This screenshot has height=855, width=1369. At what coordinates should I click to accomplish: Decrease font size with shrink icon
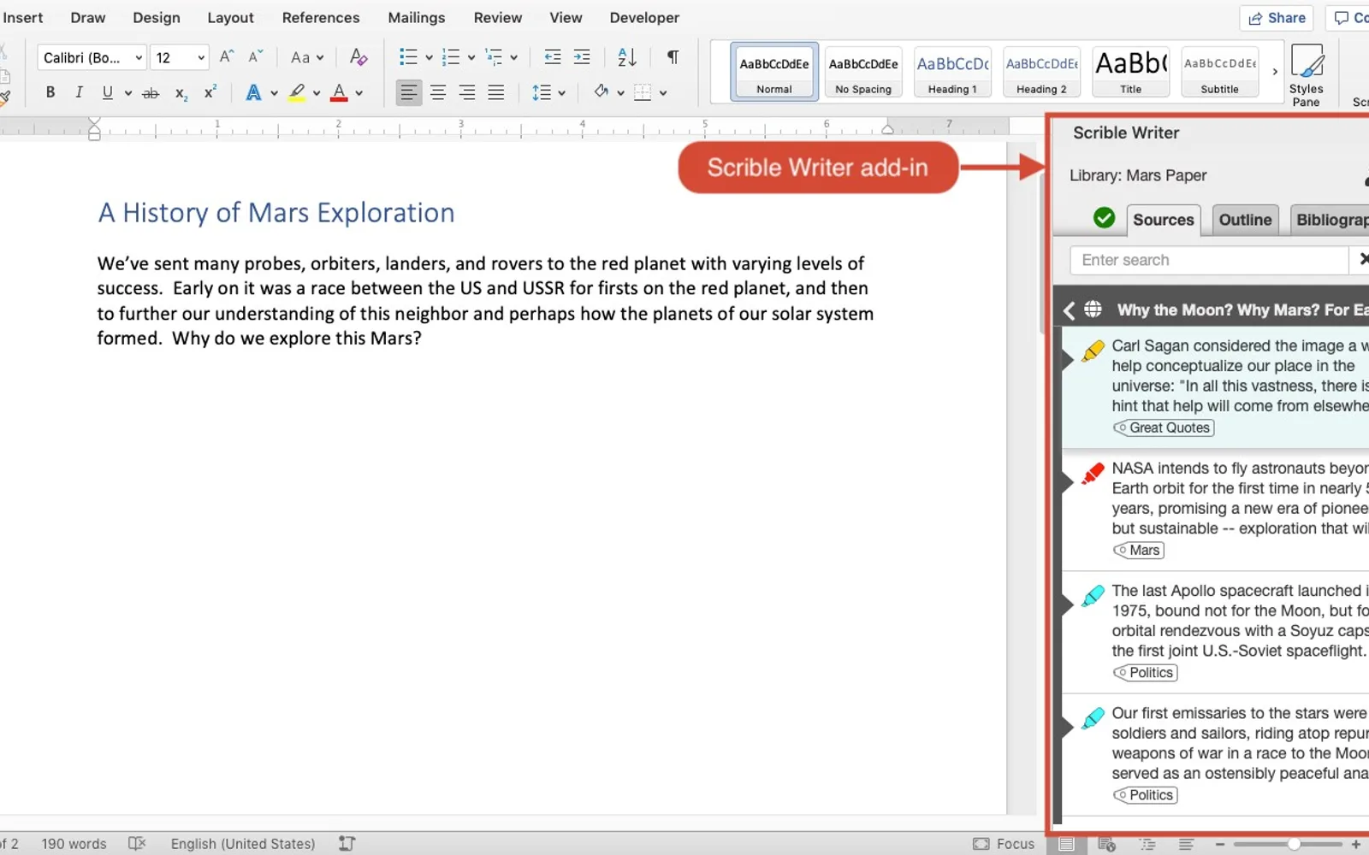click(255, 57)
